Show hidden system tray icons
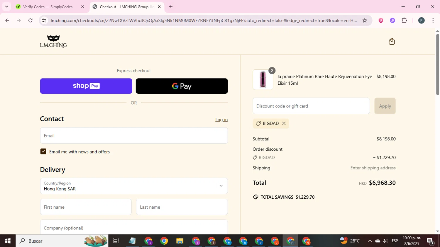 click(370, 241)
